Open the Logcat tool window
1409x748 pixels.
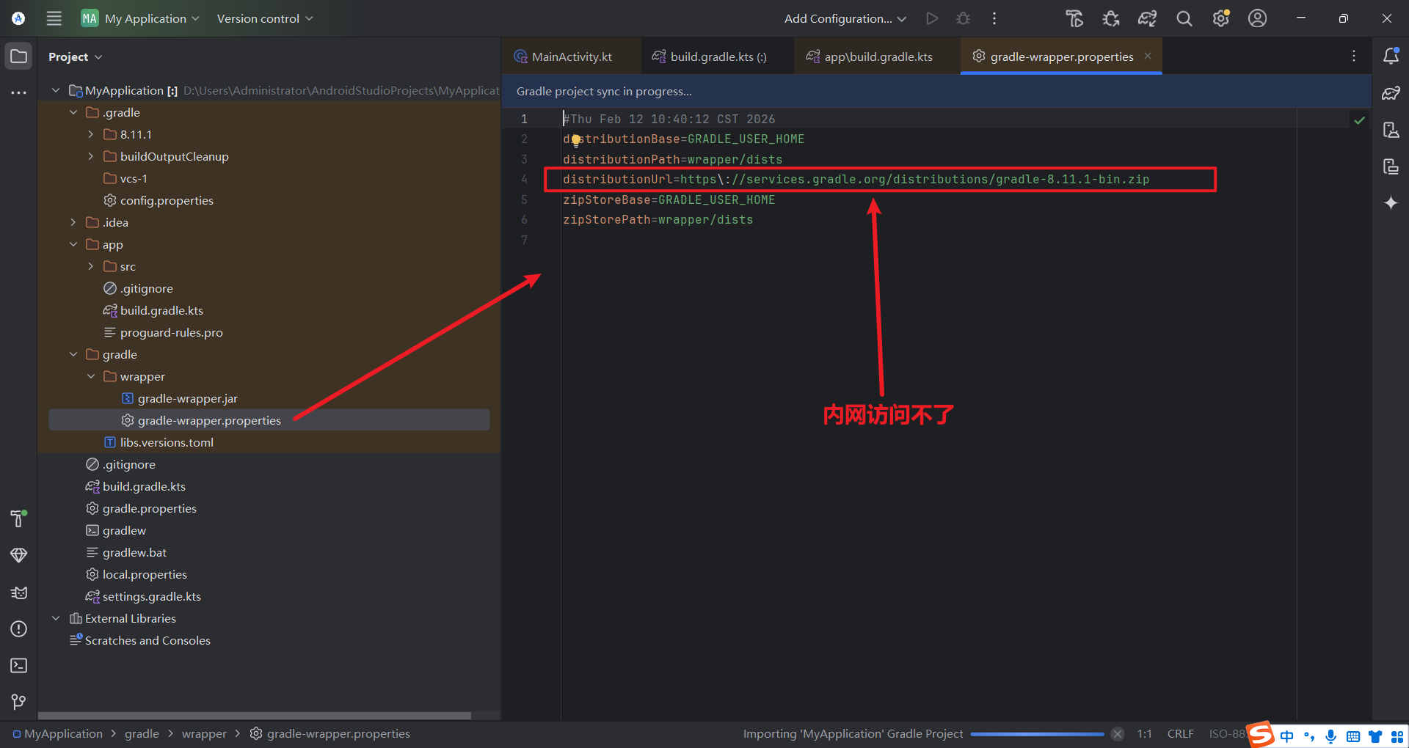tap(19, 593)
